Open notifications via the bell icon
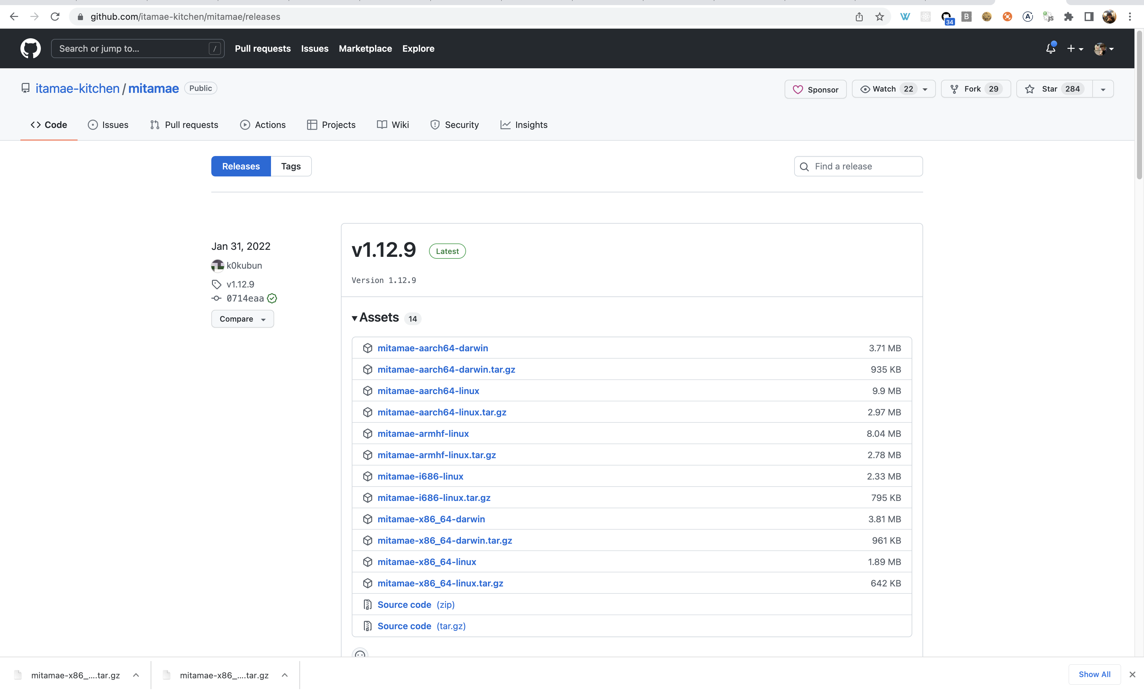This screenshot has height=693, width=1144. (x=1050, y=48)
